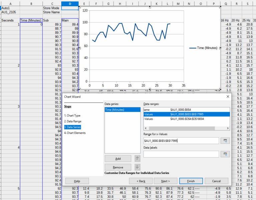Viewport: 256px width, 200px height.
Task: Click the Store Mode cell
Action: coord(52,8)
